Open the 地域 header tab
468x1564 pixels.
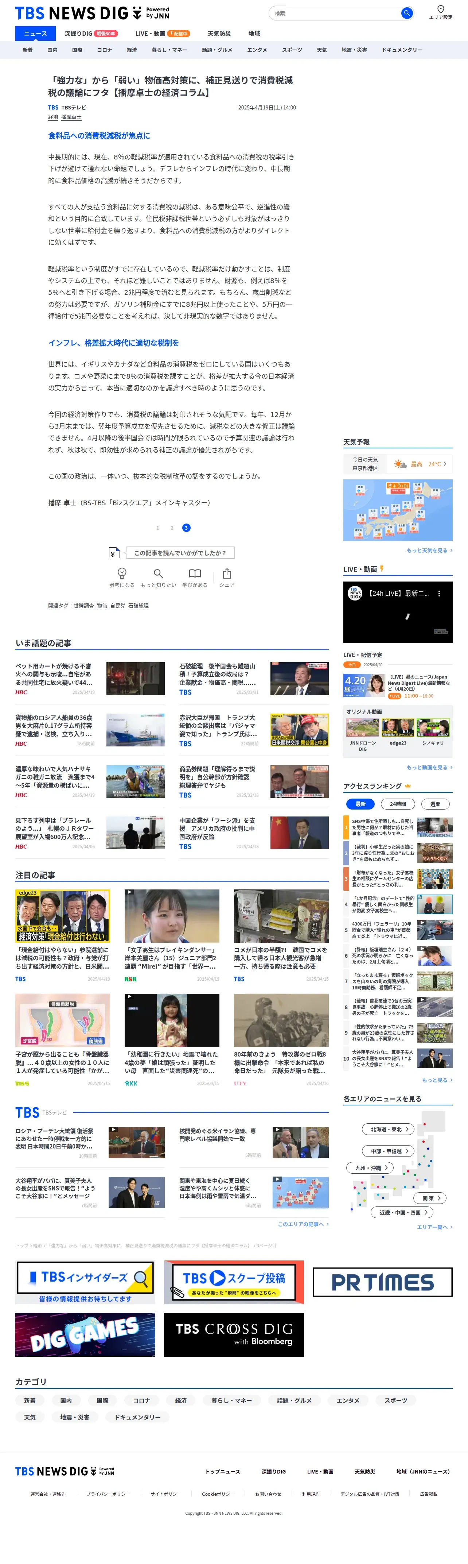coord(255,34)
